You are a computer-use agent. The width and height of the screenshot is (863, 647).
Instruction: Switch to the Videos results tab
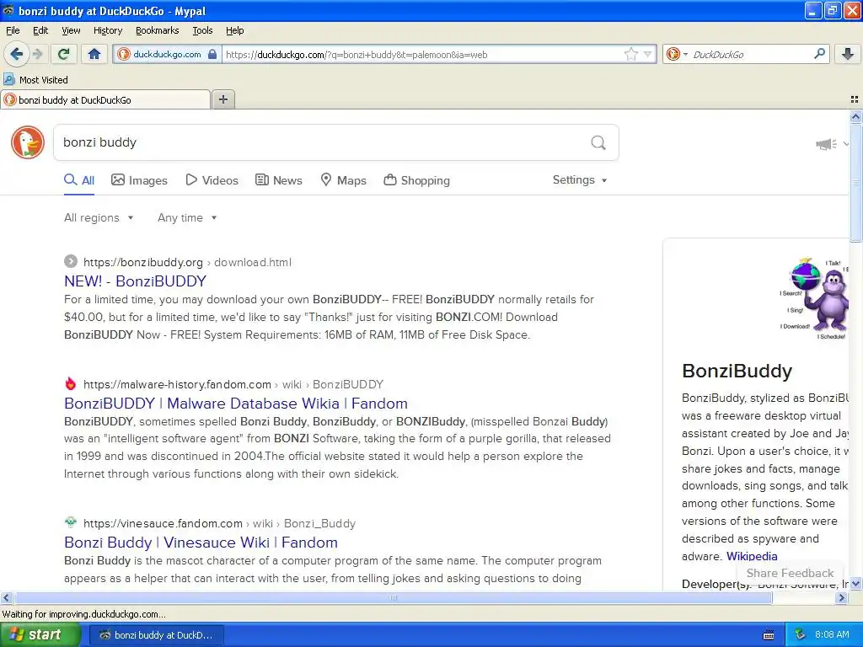212,180
